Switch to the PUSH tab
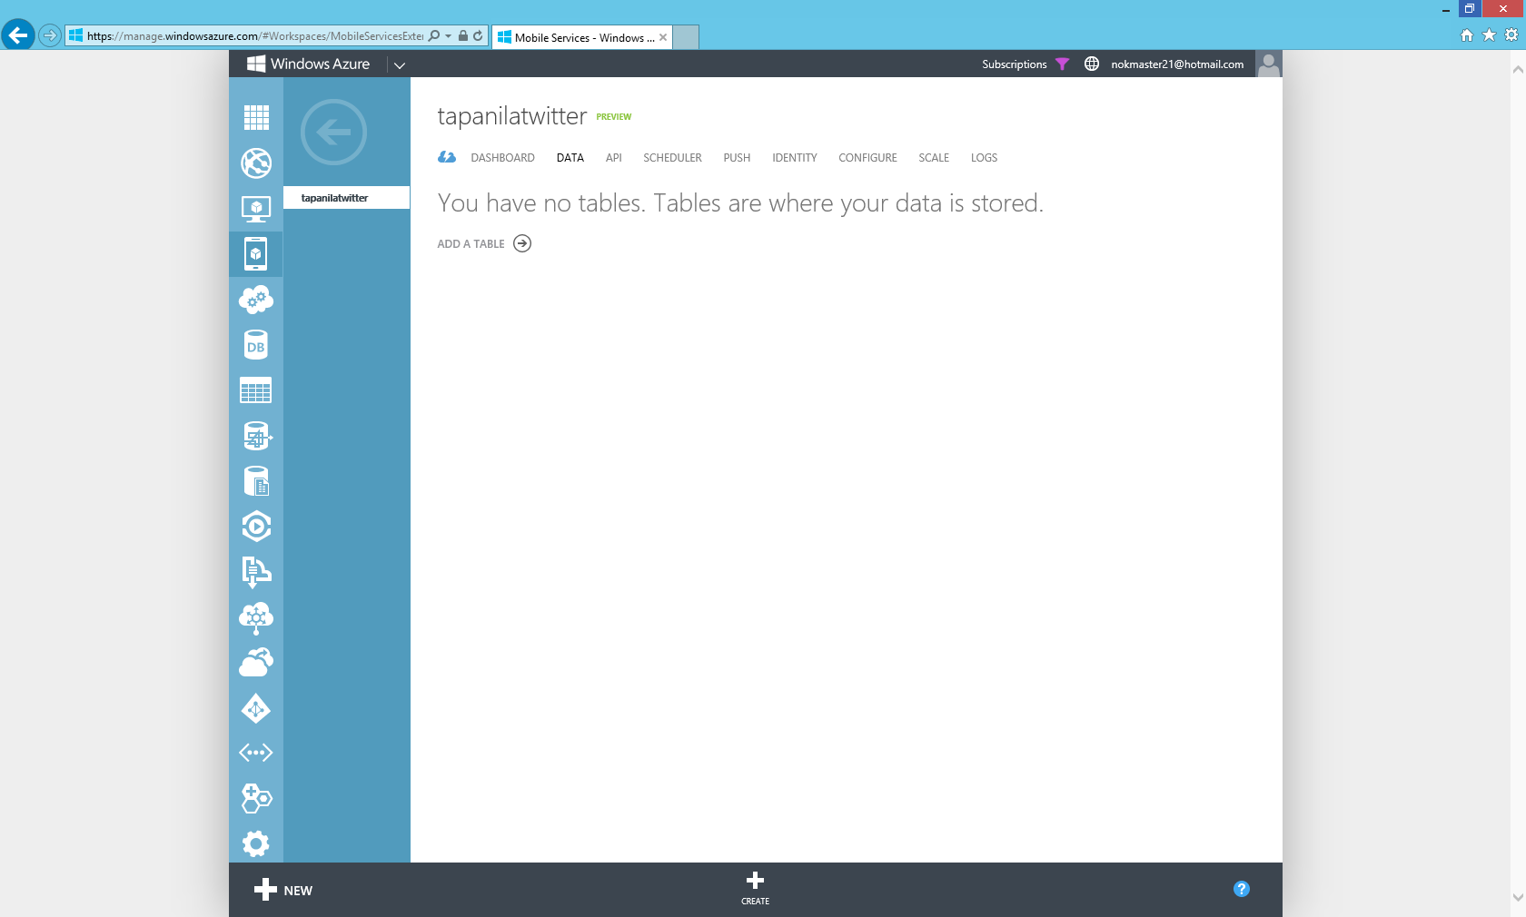1526x917 pixels. click(x=737, y=158)
